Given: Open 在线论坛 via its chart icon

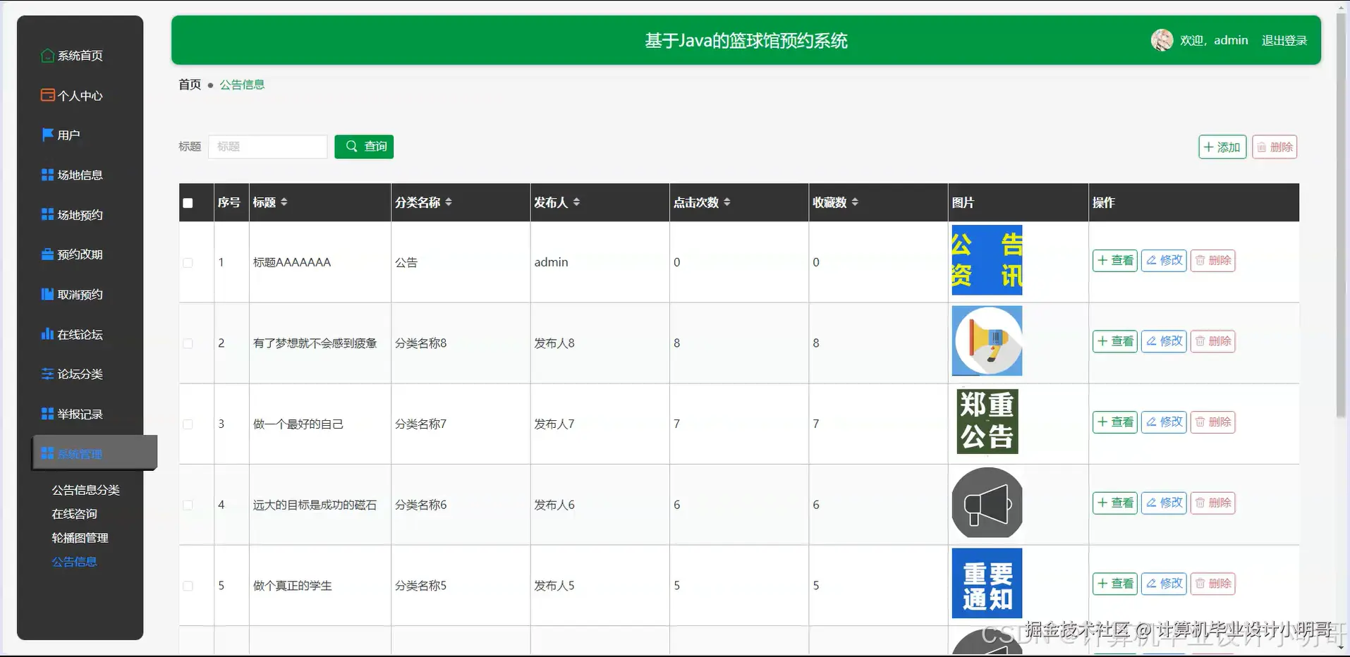Looking at the screenshot, I should (47, 334).
